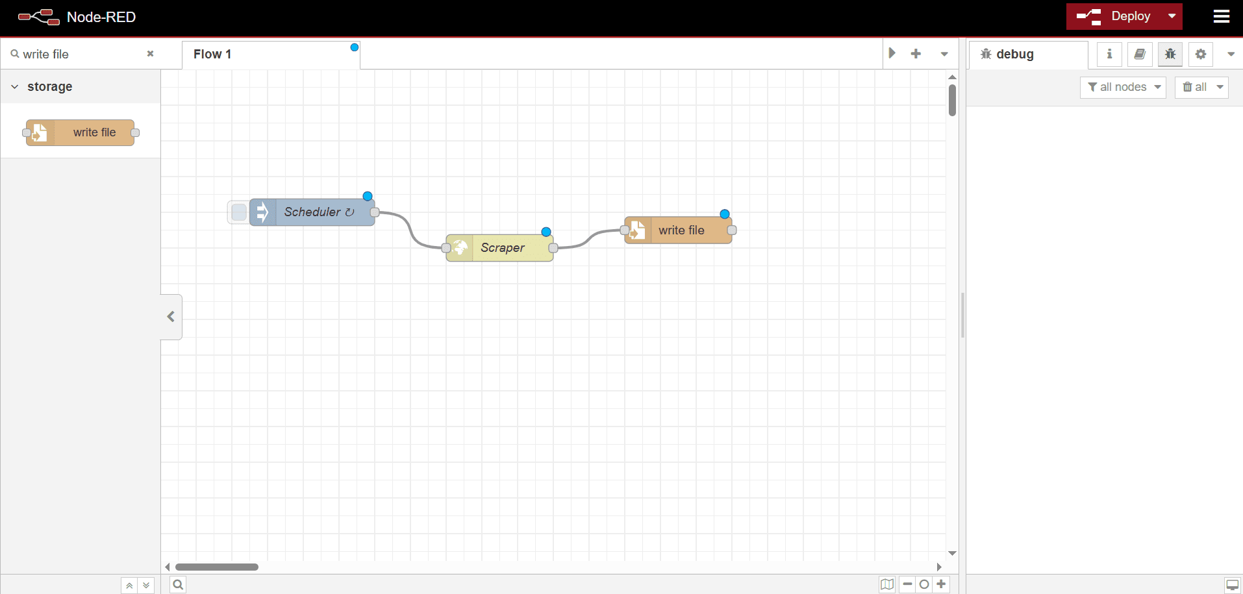Toggle the navigator map view
This screenshot has height=594, width=1243.
click(887, 584)
